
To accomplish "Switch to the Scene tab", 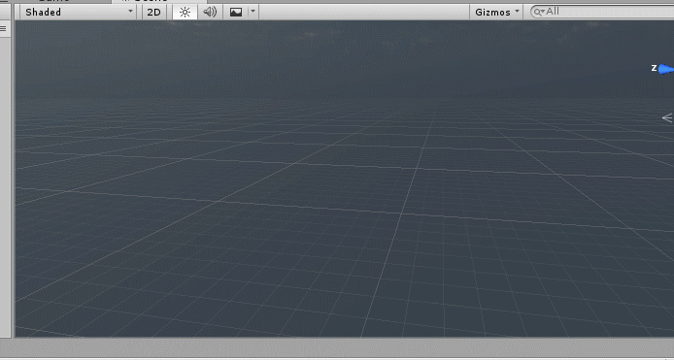I will pos(146,1).
